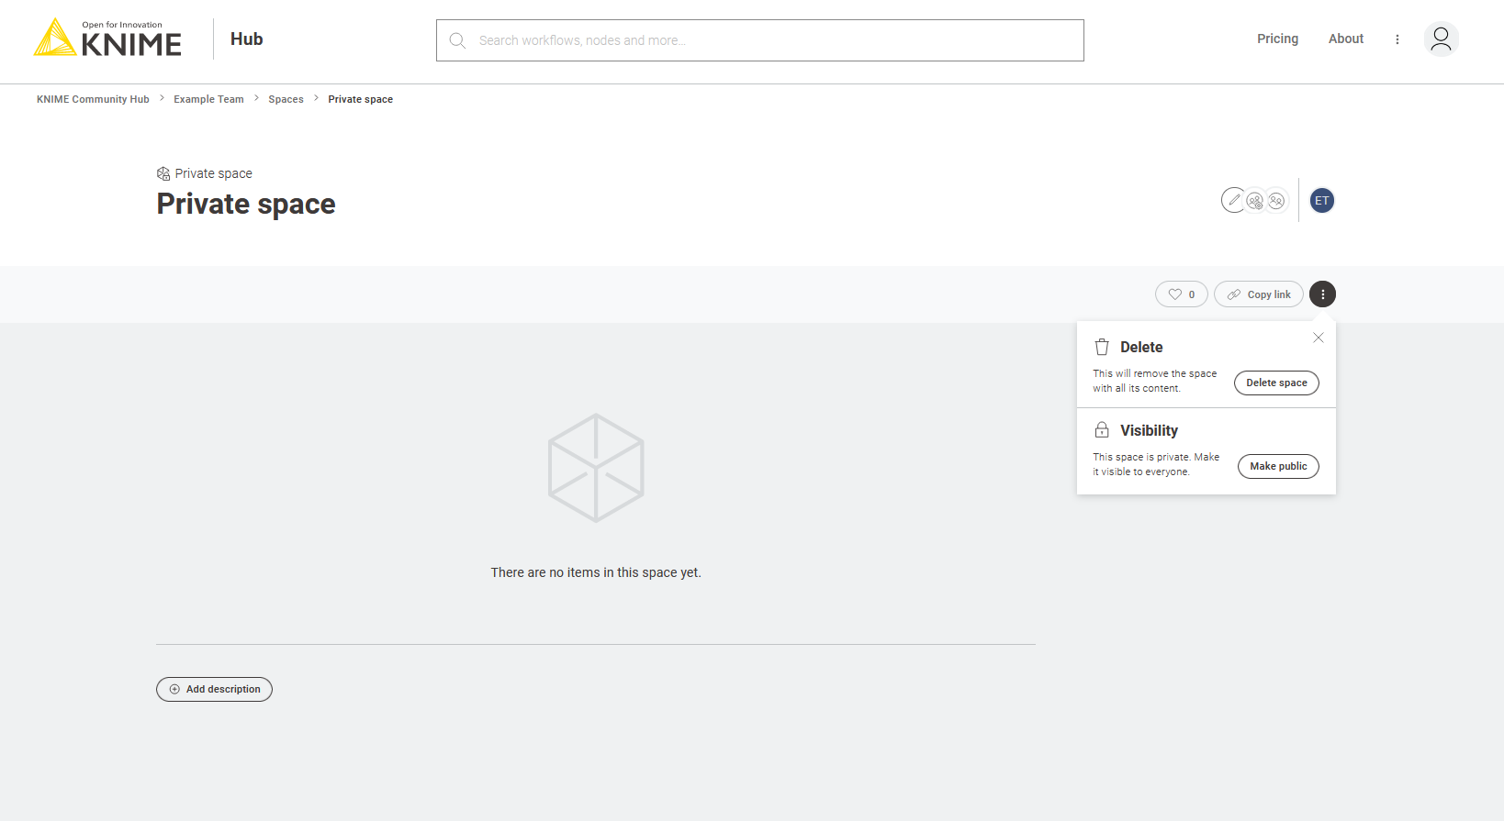Screen dimensions: 1504x821
Task: Focus the search workflows and nodes field
Action: [x=759, y=40]
